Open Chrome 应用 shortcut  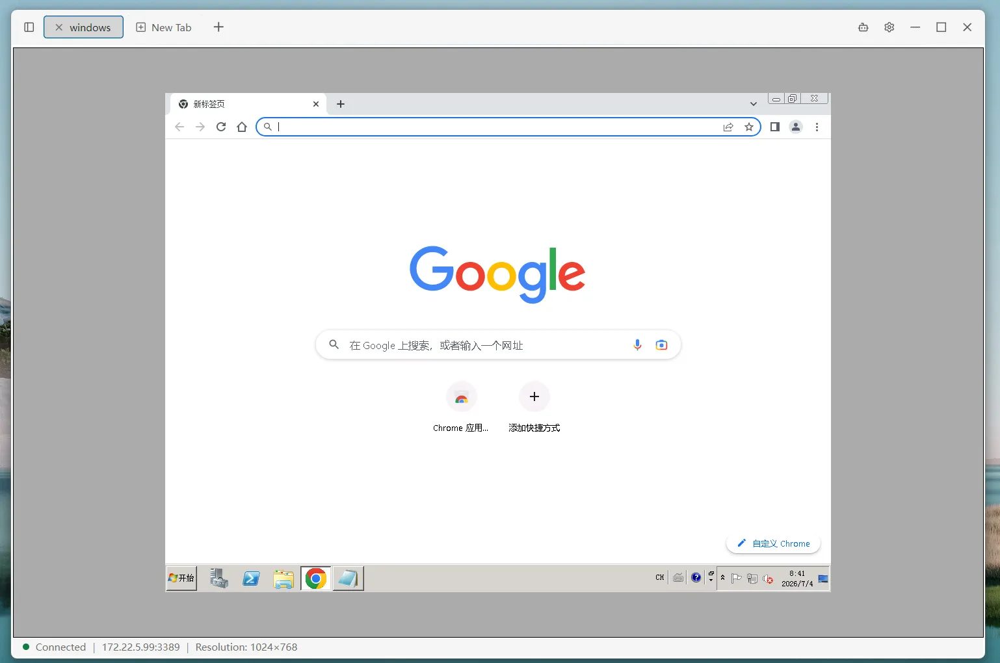(461, 407)
